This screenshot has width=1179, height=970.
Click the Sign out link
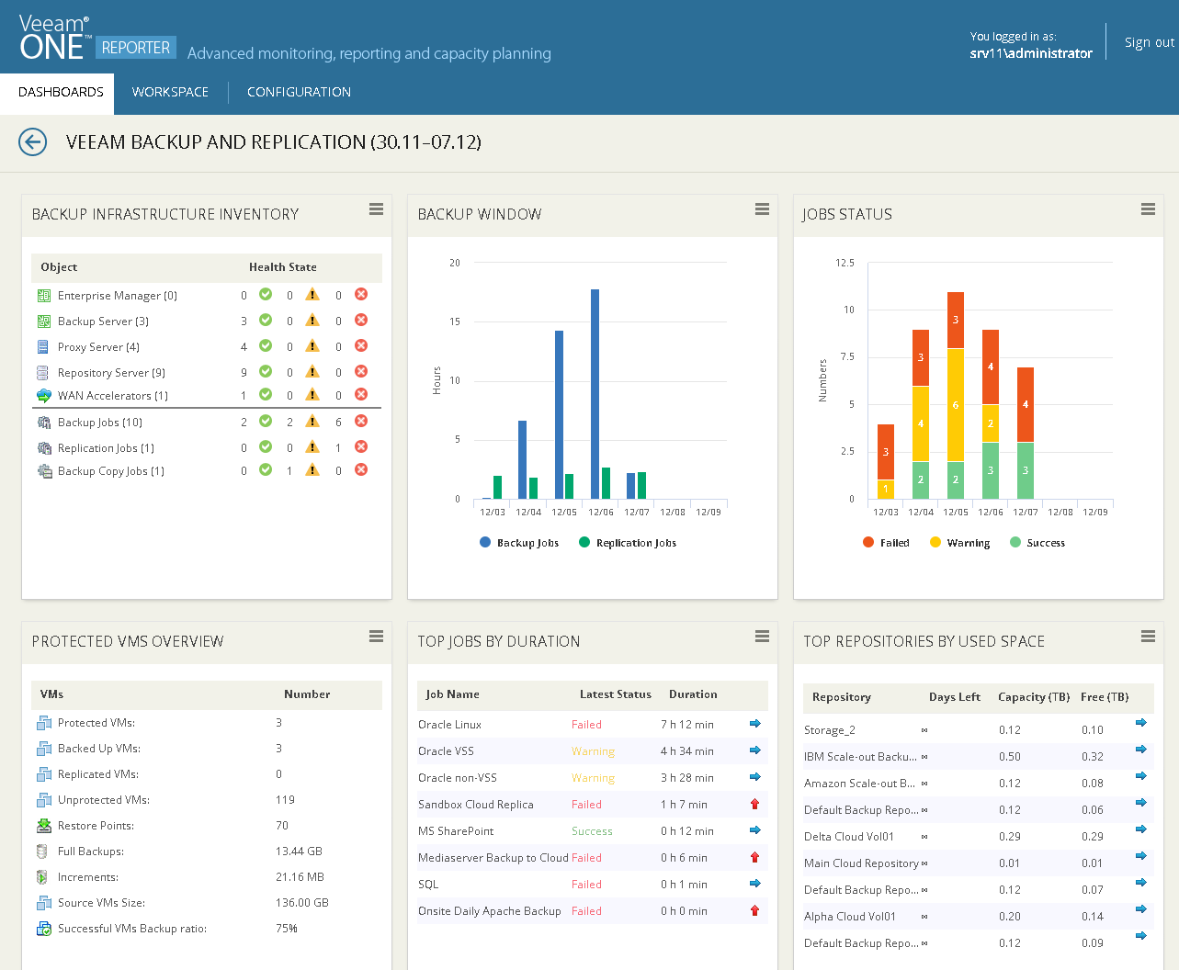(x=1149, y=42)
